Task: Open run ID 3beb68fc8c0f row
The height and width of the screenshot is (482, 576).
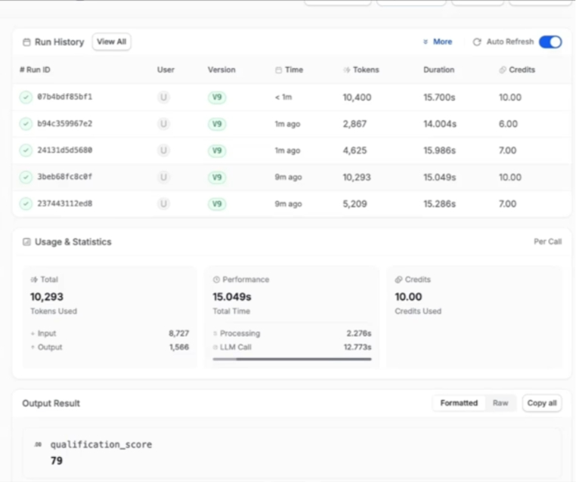Action: point(65,177)
